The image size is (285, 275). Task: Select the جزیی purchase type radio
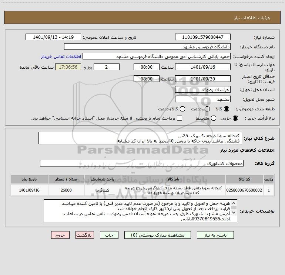(235, 118)
